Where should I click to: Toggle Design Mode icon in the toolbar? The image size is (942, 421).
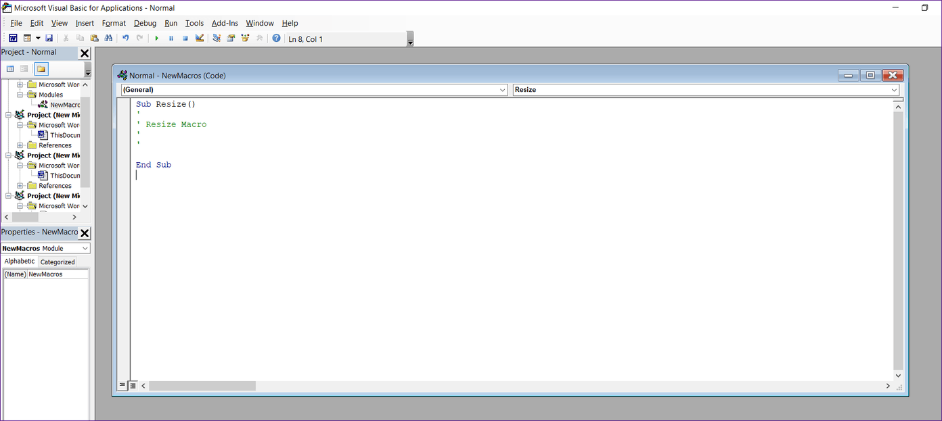point(199,39)
